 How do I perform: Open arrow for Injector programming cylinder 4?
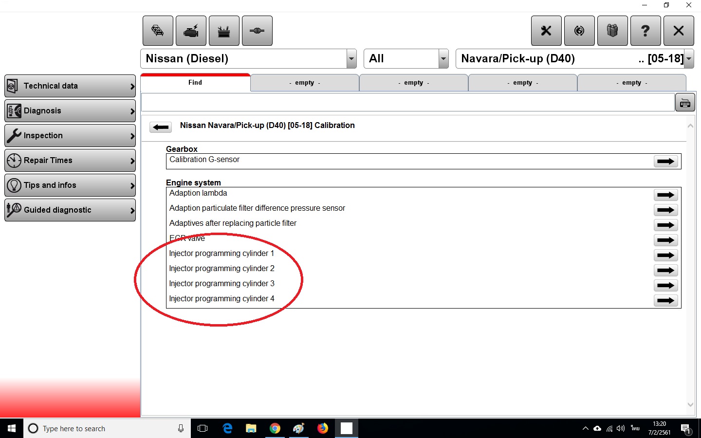(x=666, y=301)
